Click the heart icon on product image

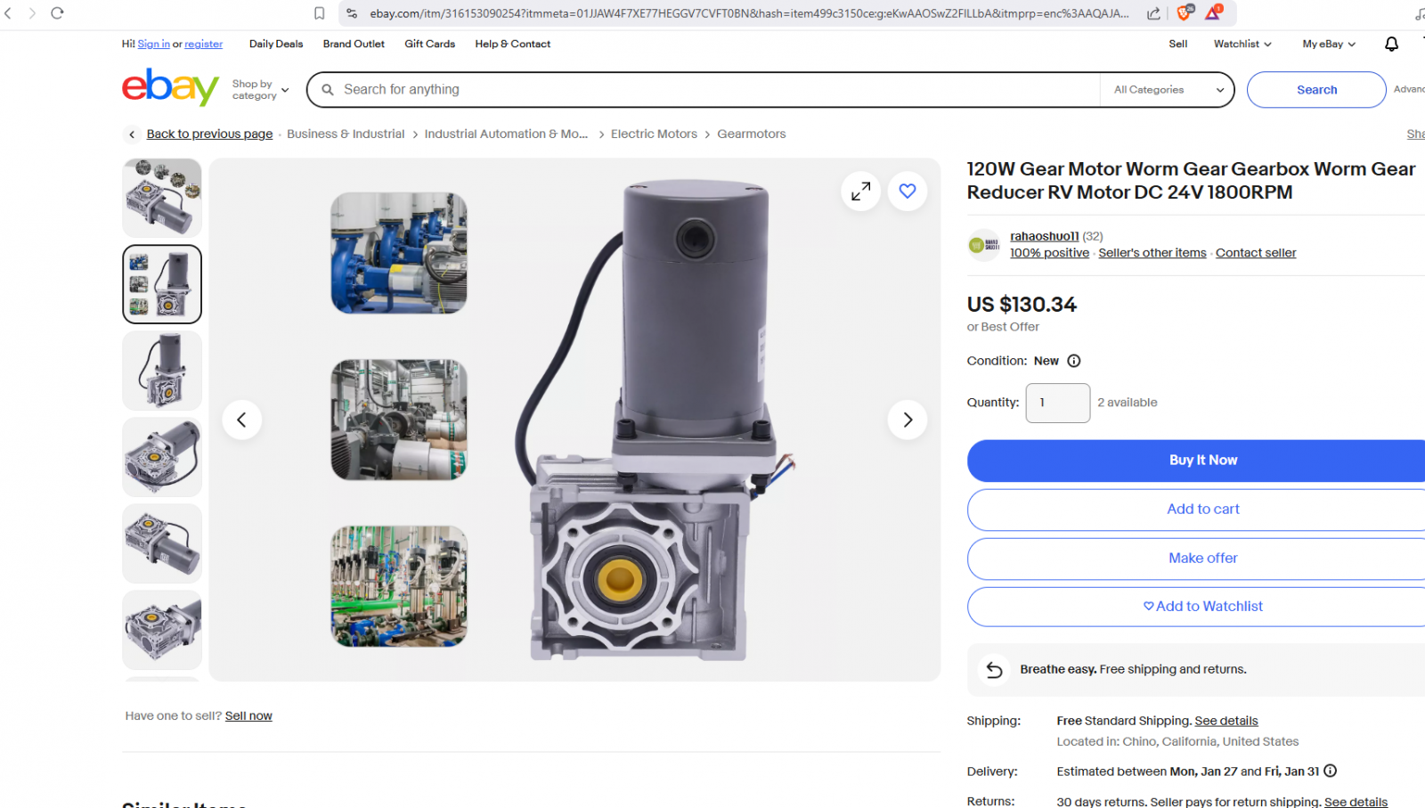[907, 192]
